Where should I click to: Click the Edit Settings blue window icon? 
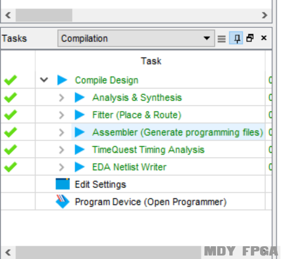pos(63,184)
